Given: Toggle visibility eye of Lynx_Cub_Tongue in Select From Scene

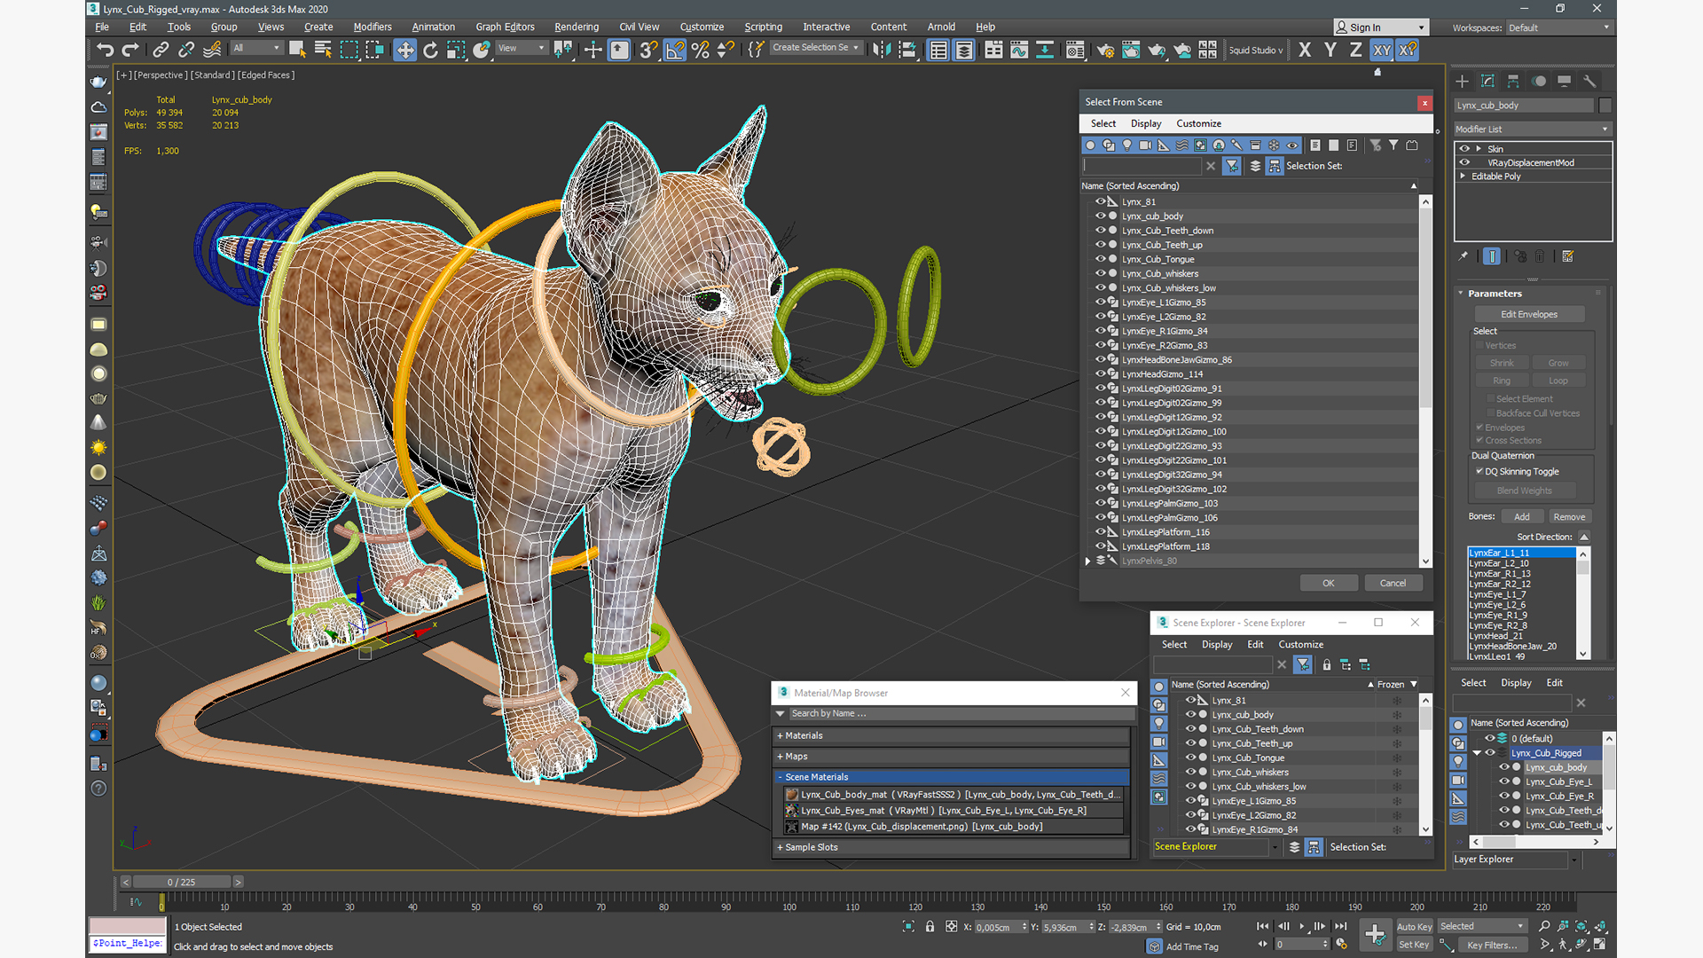Looking at the screenshot, I should [1100, 259].
